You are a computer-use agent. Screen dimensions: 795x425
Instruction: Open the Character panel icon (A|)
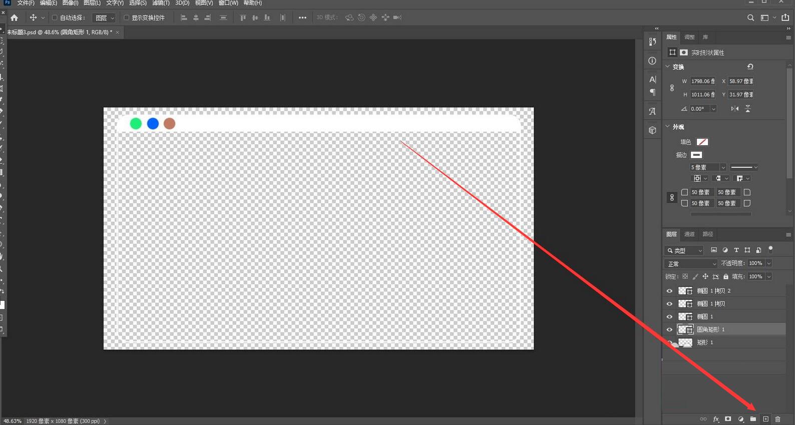tap(652, 79)
